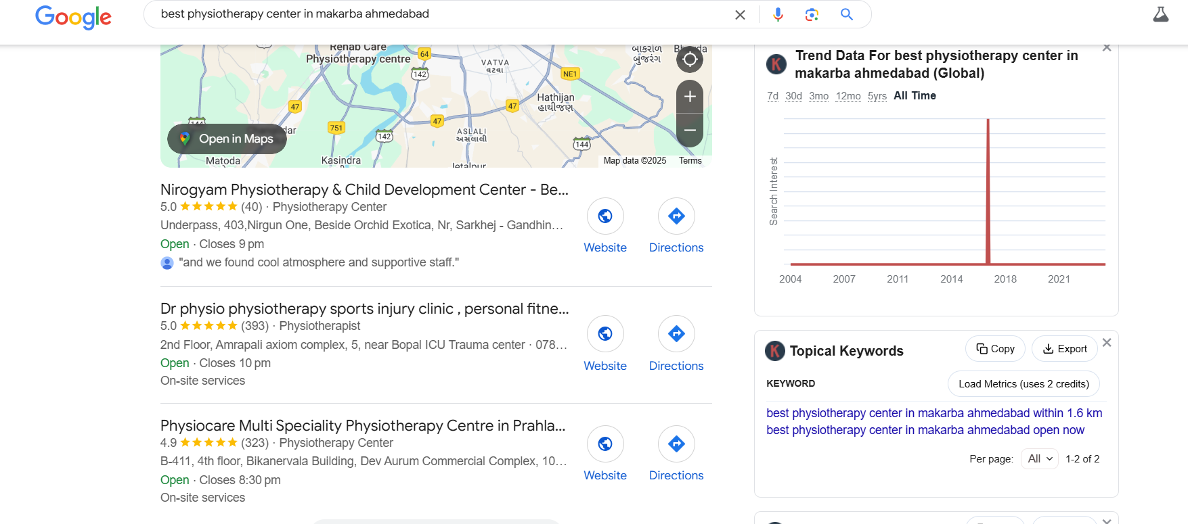1188x524 pixels.
Task: Show 3mo trend range
Action: point(818,96)
